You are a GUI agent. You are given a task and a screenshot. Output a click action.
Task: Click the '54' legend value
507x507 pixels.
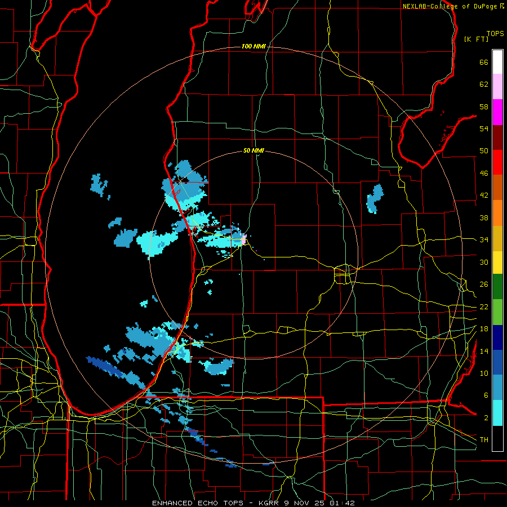tap(484, 128)
